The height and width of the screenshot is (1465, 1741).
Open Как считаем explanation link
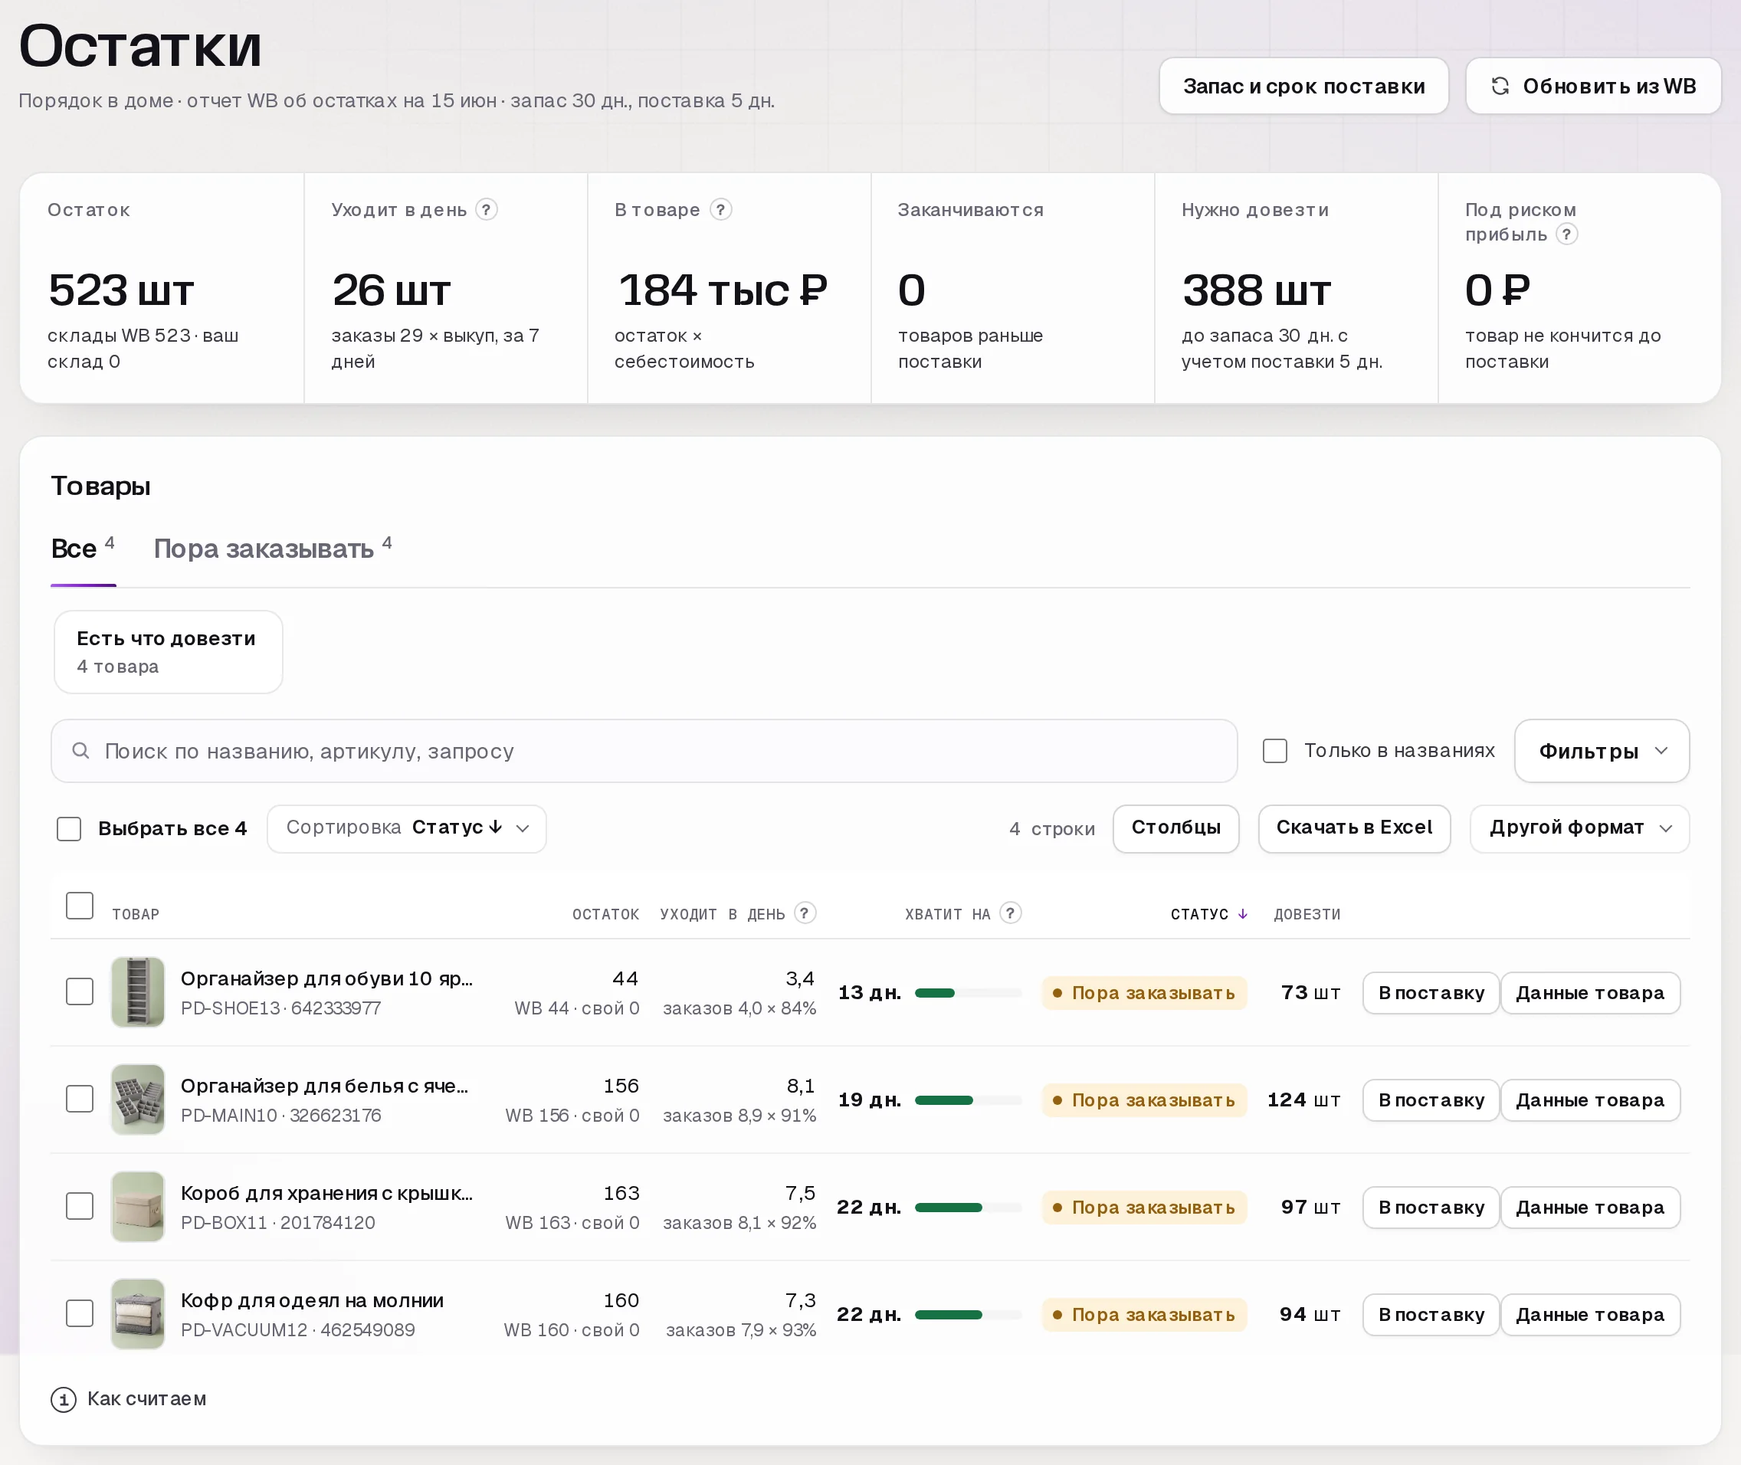146,1399
